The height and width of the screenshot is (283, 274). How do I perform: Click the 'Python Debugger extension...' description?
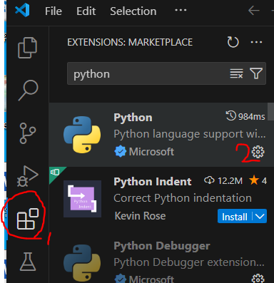pyautogui.click(x=189, y=262)
